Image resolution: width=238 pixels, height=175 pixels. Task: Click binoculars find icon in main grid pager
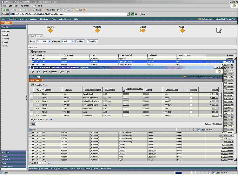coord(49,163)
